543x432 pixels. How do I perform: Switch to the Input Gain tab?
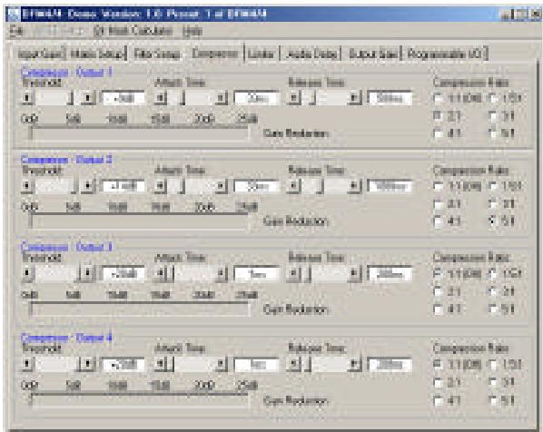[41, 54]
